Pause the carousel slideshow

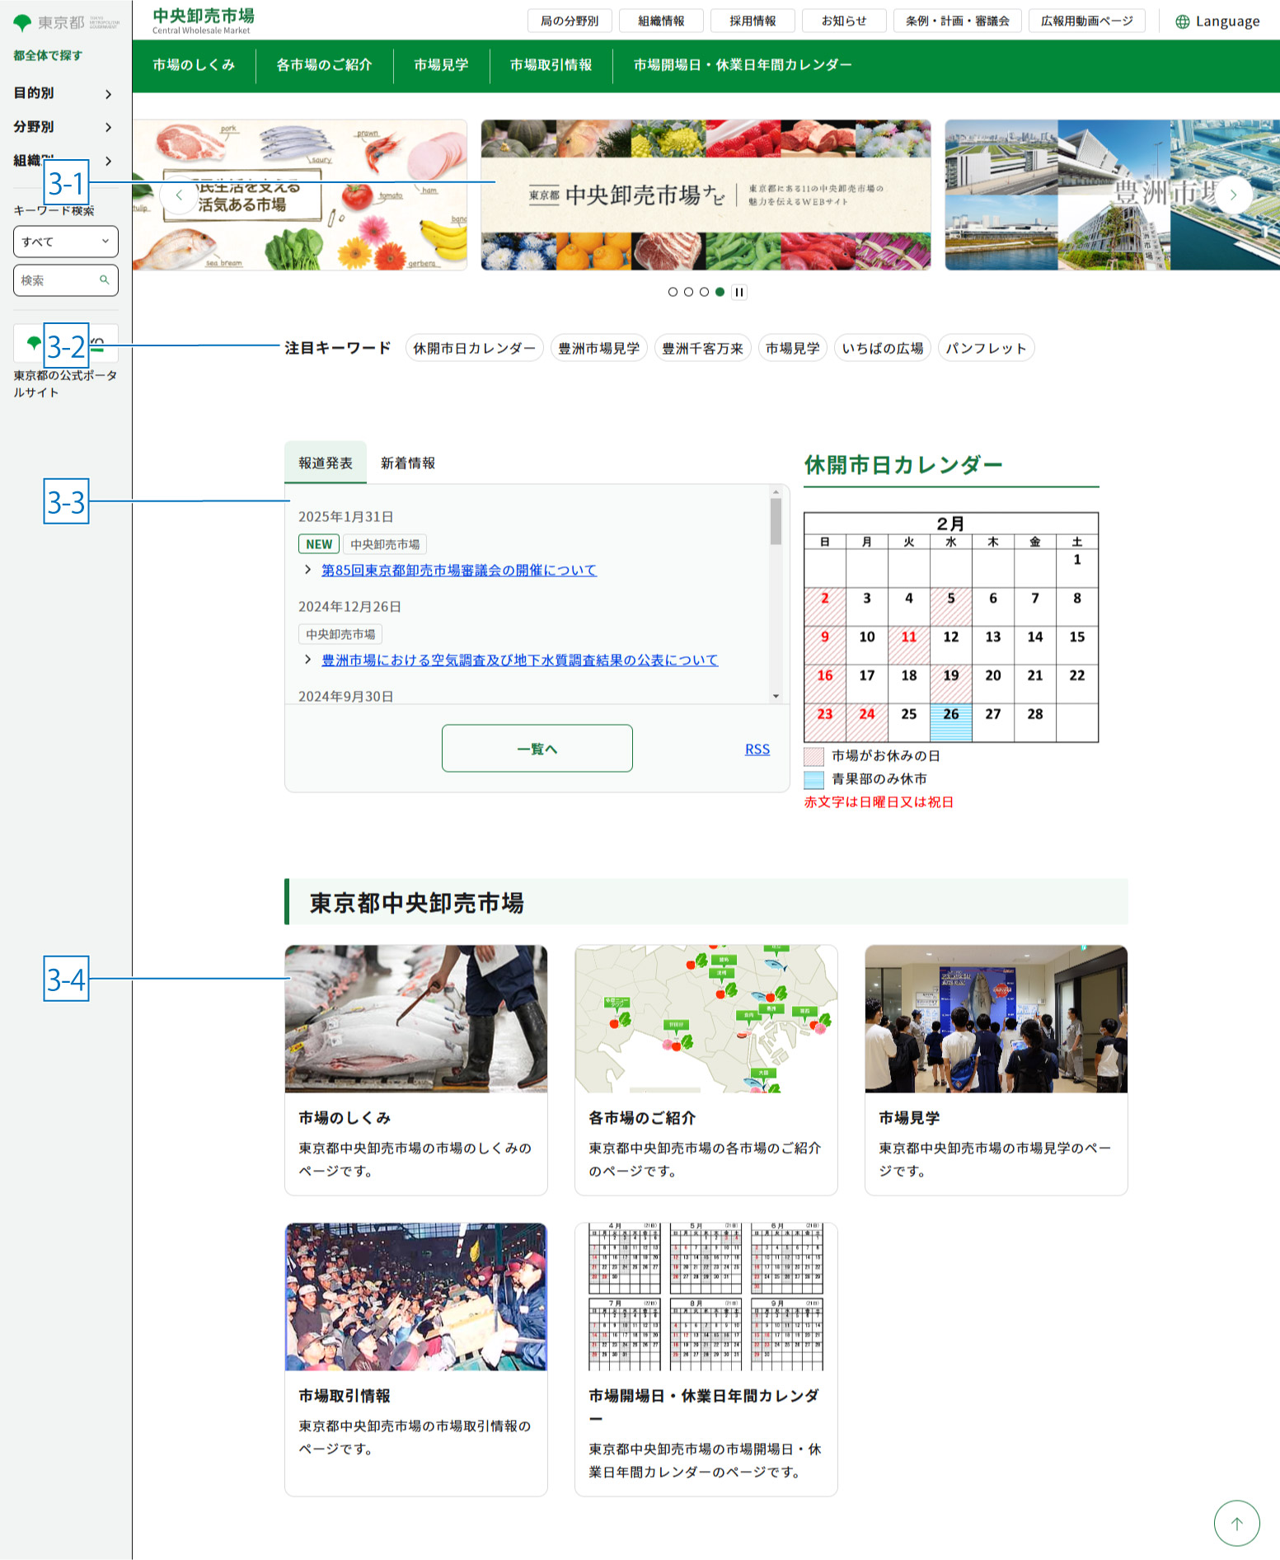[739, 292]
